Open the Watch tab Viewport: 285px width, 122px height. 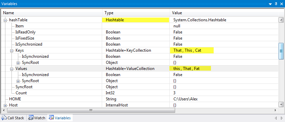37,118
